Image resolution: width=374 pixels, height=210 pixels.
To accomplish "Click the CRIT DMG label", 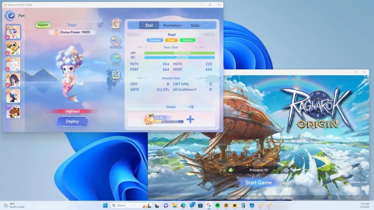I will 181,84.
